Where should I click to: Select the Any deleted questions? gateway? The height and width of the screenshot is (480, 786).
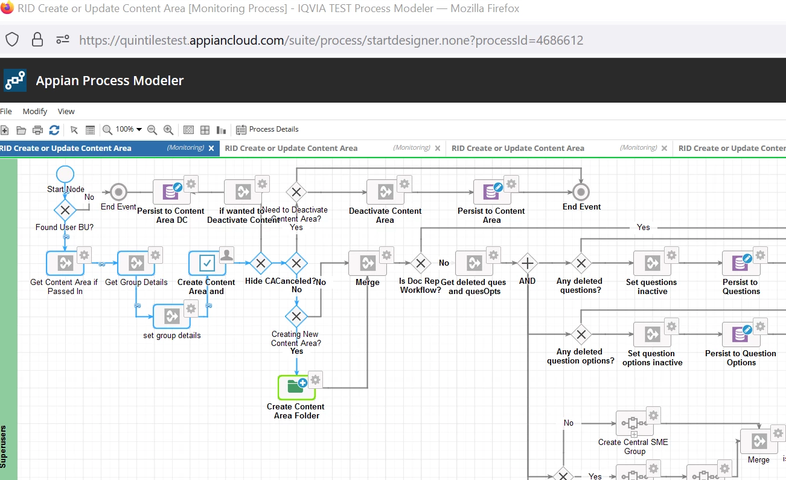pos(581,263)
